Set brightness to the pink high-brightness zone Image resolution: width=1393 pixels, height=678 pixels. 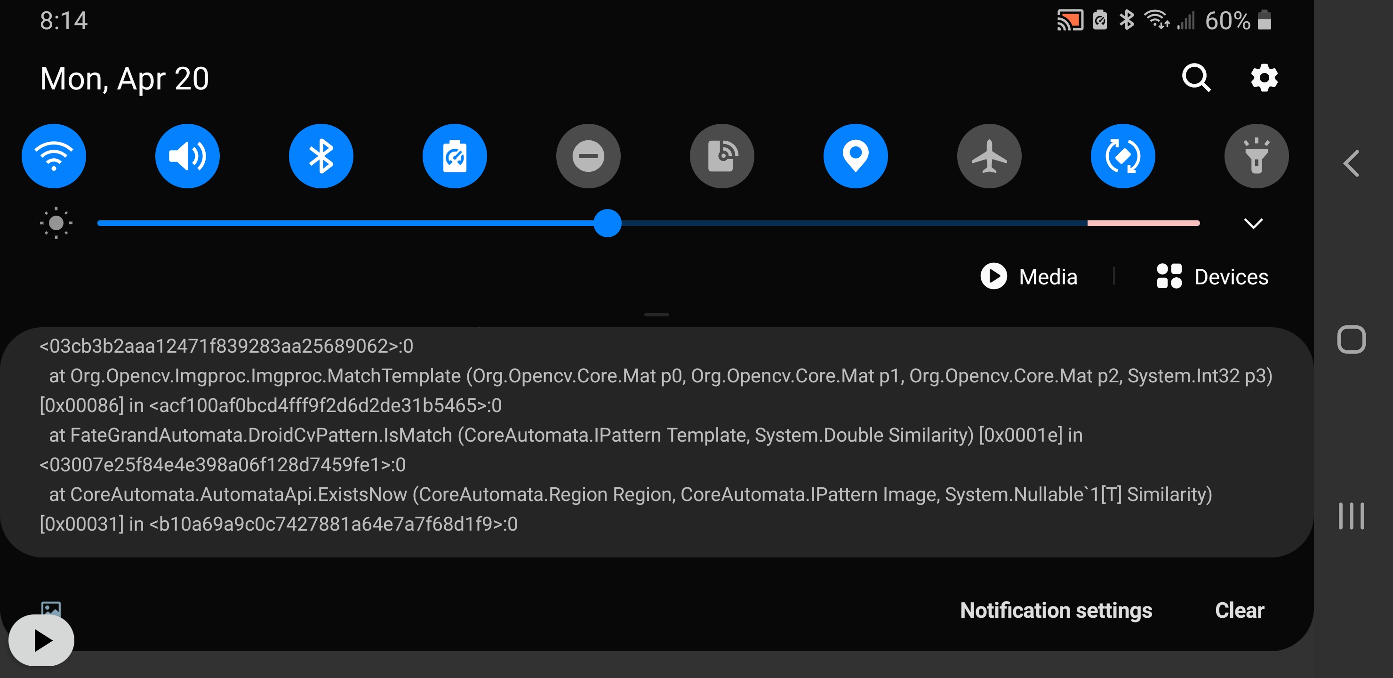pyautogui.click(x=1143, y=223)
